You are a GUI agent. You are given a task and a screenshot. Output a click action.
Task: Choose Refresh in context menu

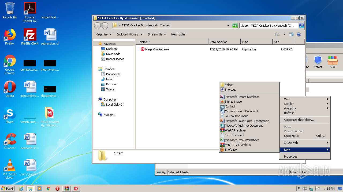(305, 113)
